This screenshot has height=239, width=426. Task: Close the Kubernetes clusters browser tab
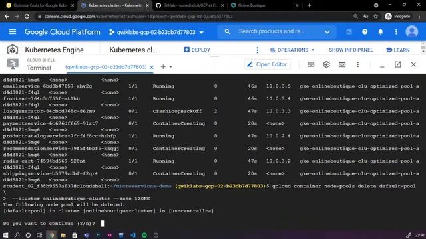[148, 5]
